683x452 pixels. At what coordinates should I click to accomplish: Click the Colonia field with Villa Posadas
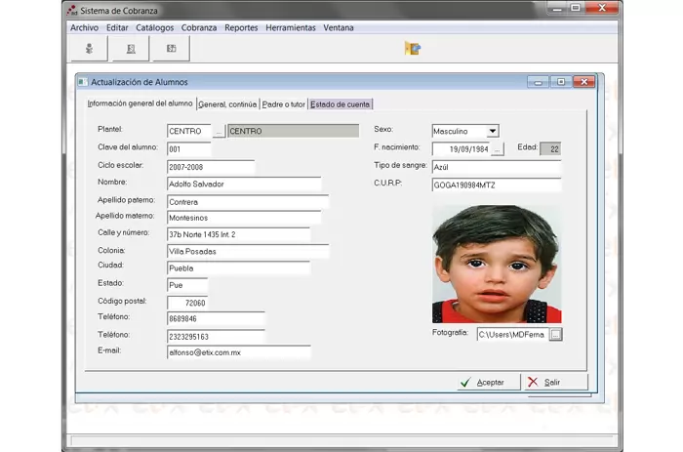pyautogui.click(x=248, y=251)
